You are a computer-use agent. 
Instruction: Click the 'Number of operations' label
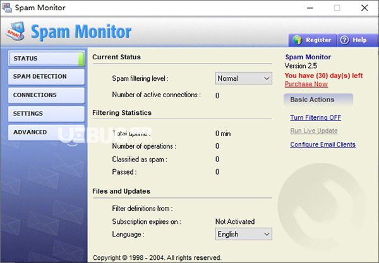(x=144, y=146)
